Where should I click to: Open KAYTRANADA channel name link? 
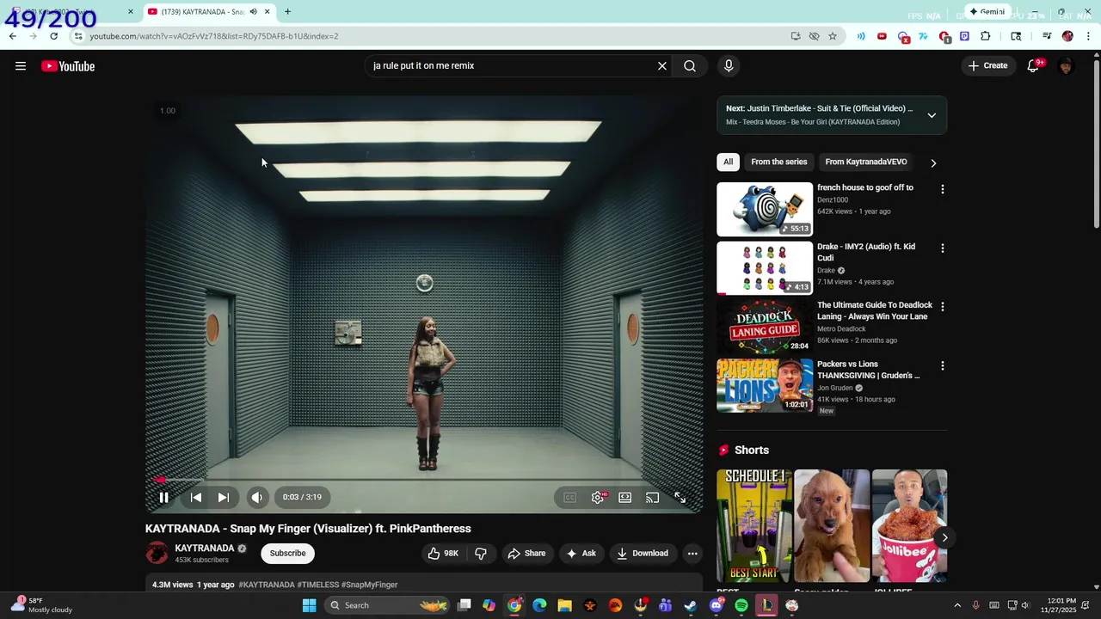[x=205, y=549]
